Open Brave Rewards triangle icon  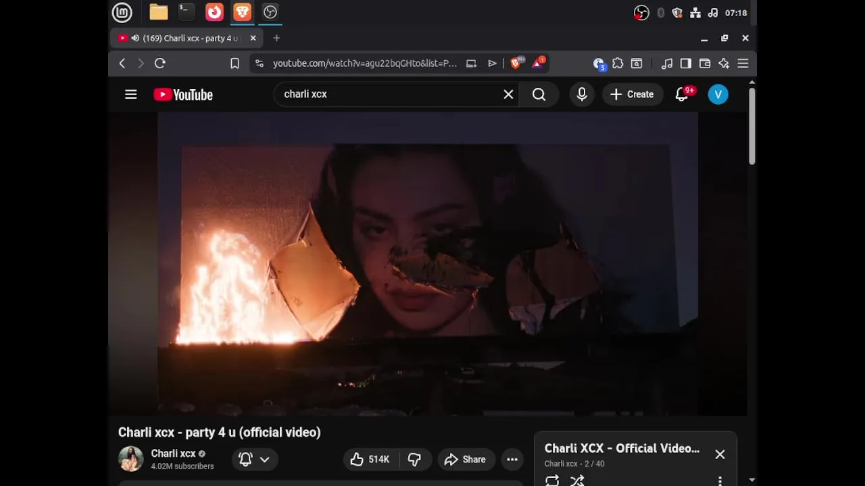tap(539, 63)
